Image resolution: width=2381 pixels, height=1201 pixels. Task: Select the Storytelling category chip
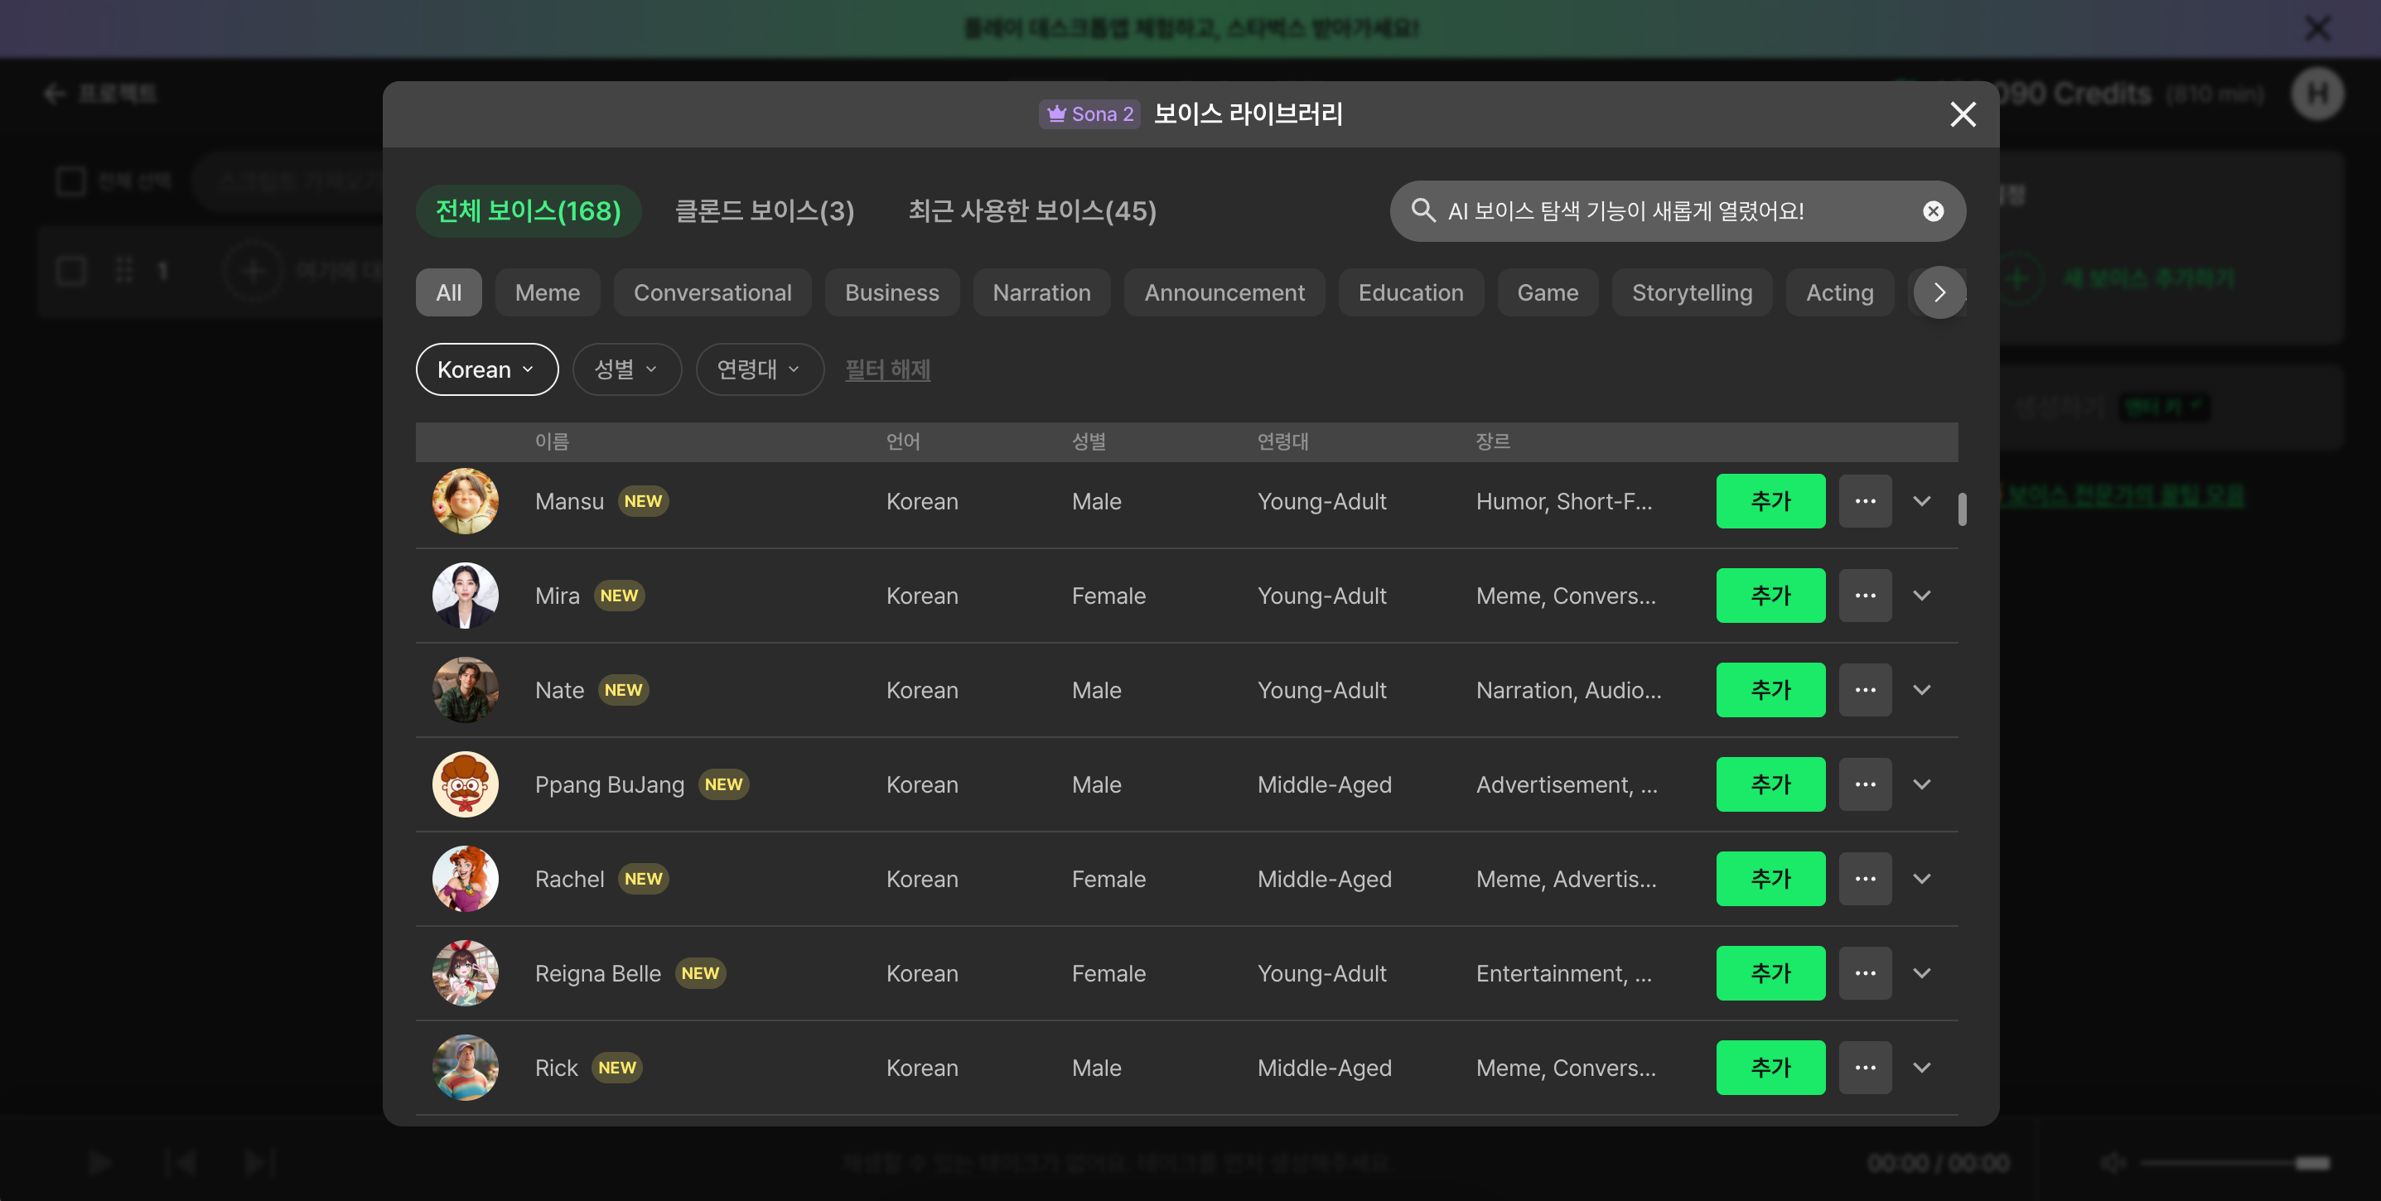(1691, 293)
